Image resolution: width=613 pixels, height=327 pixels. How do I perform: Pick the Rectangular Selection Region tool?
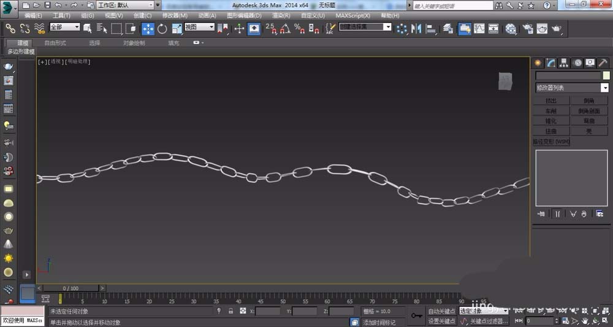click(116, 29)
